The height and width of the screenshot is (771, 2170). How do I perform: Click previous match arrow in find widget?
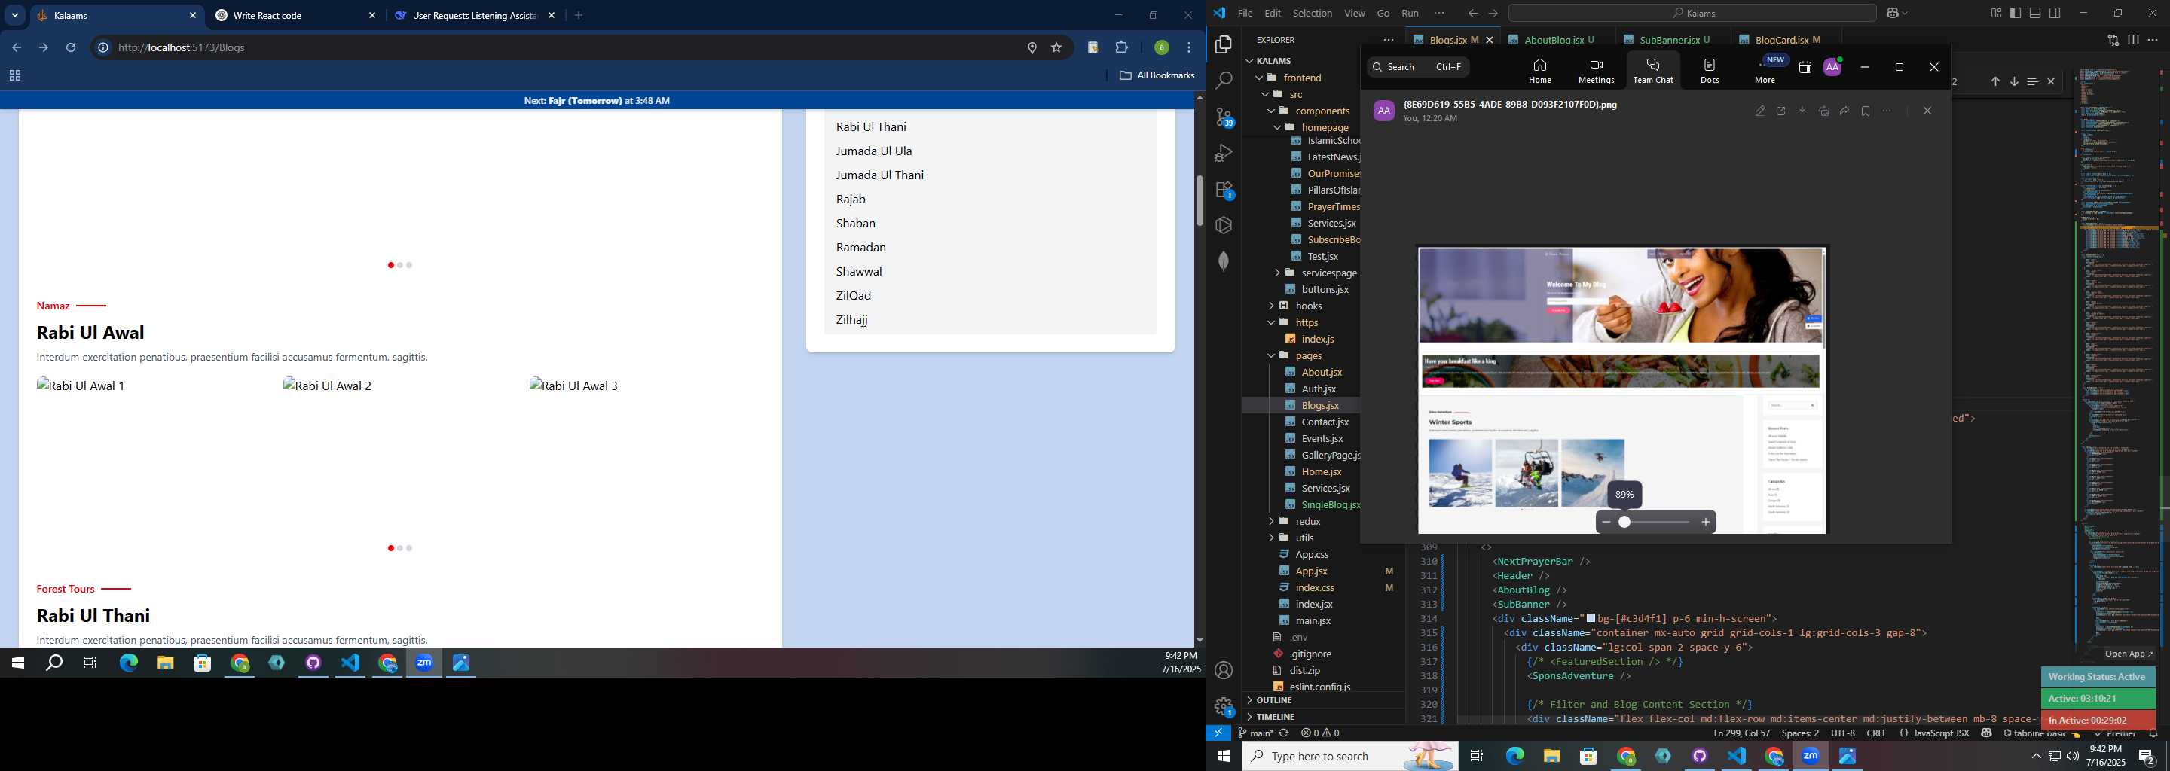1994,81
